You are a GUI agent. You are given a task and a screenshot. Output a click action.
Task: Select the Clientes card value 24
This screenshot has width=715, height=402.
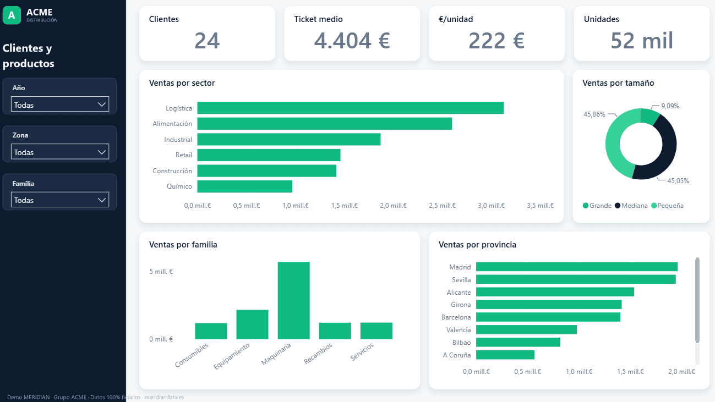(207, 41)
